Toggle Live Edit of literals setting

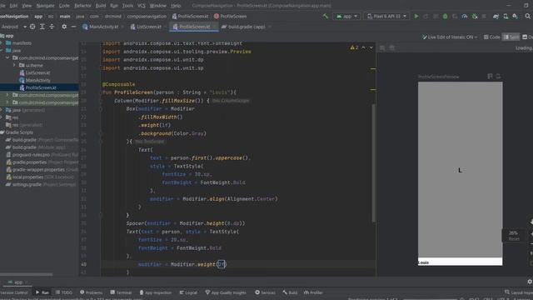(x=450, y=37)
